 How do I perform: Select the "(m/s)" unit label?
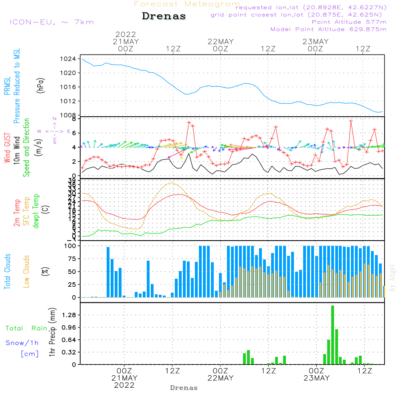point(38,148)
